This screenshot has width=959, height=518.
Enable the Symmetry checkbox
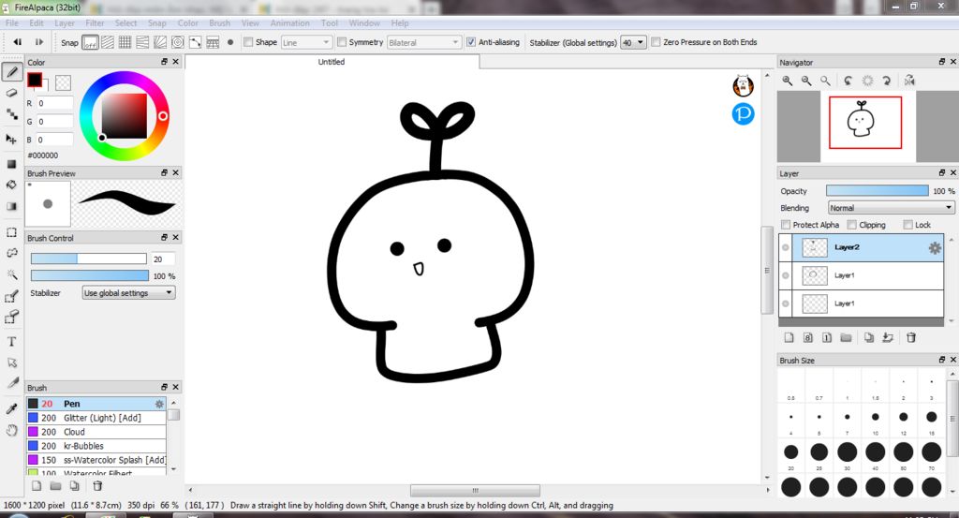click(342, 42)
